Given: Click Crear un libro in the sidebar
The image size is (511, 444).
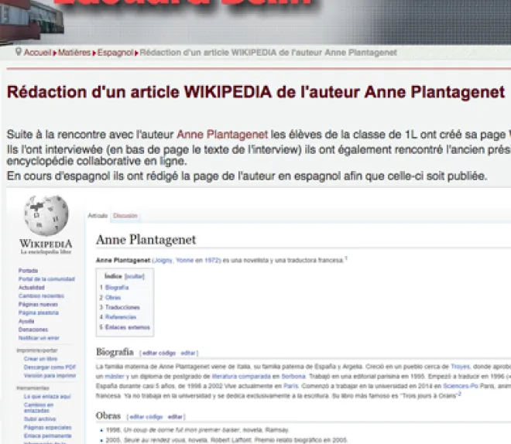Looking at the screenshot, I should pyautogui.click(x=40, y=359).
